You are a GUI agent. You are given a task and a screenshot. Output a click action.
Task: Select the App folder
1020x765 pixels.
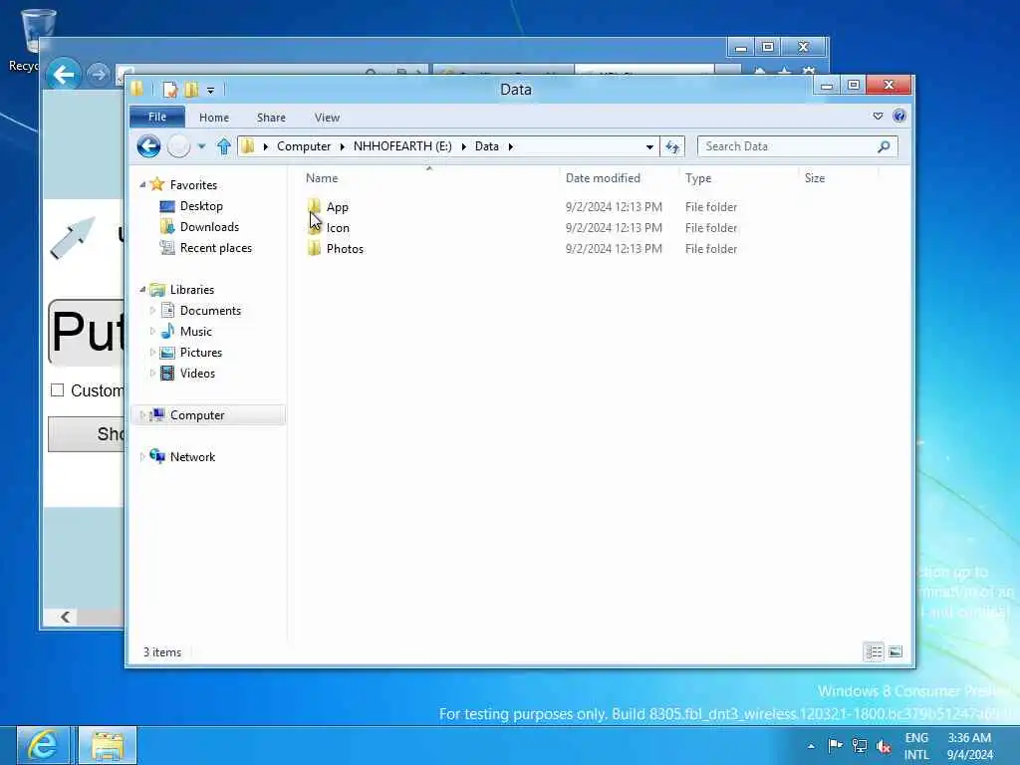click(x=337, y=207)
